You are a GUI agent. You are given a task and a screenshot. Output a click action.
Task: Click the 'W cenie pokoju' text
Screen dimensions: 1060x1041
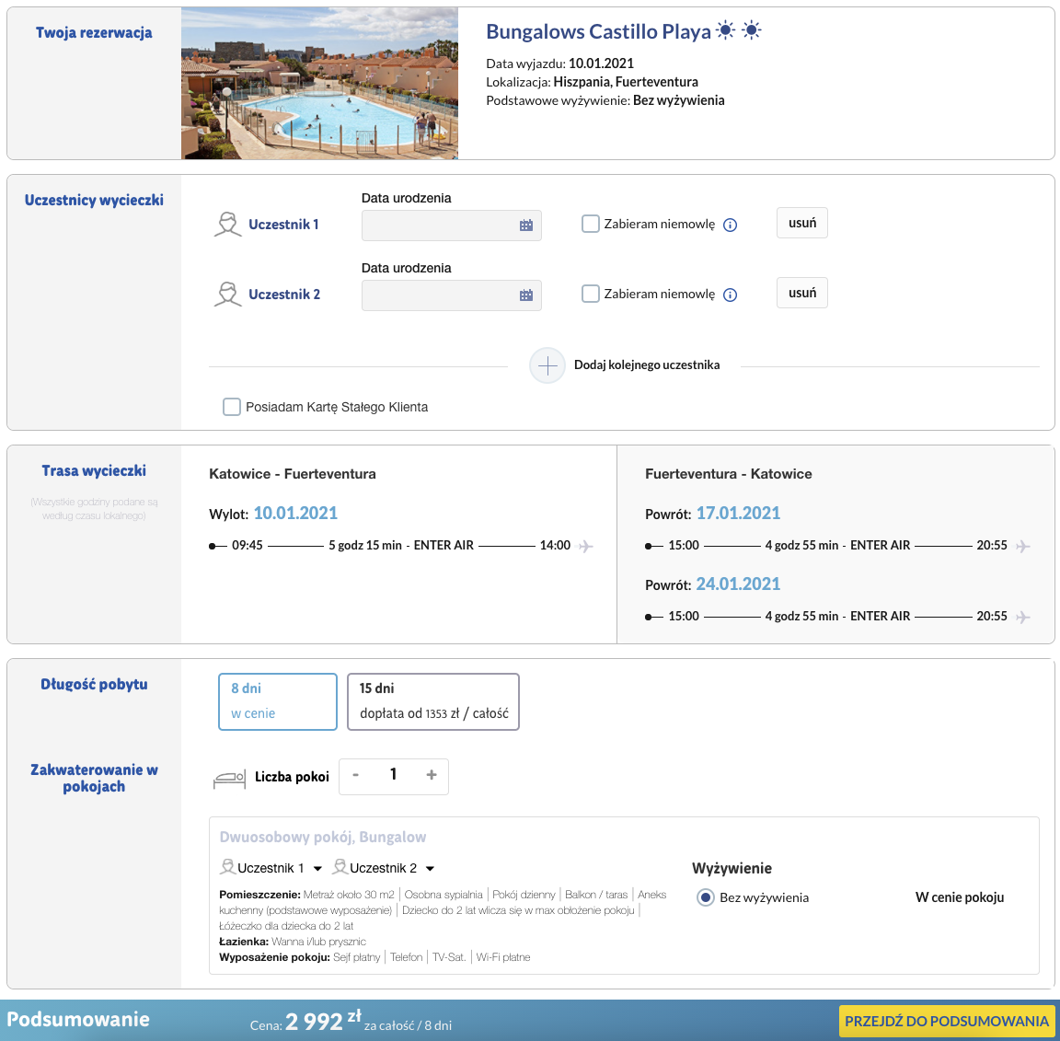(x=960, y=897)
